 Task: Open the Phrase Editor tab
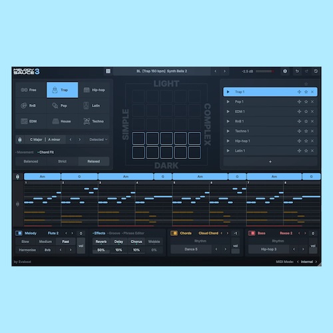point(133,233)
